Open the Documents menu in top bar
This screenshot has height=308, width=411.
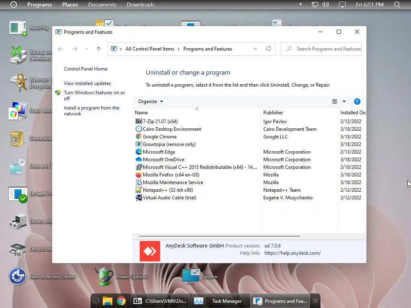[102, 4]
